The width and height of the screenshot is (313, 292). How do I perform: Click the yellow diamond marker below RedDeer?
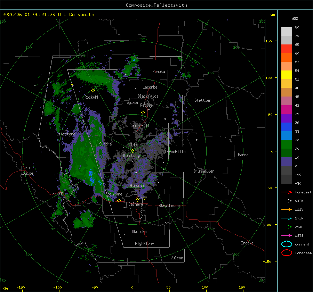pyautogui.click(x=143, y=113)
